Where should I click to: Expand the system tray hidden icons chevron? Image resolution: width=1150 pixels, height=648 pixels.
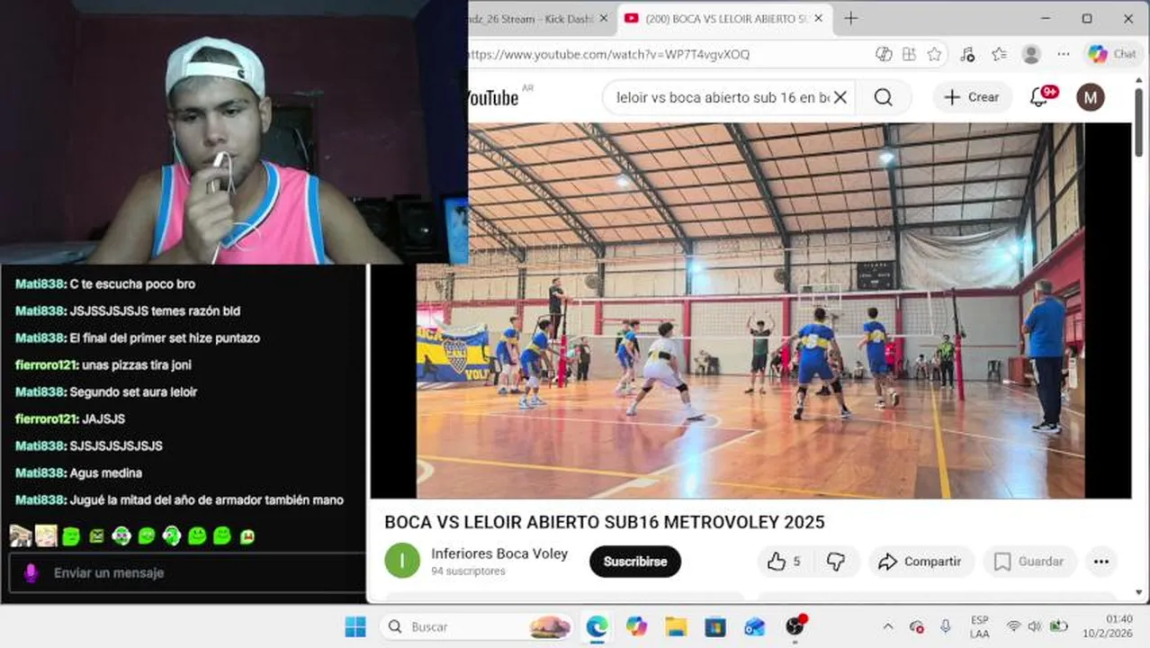(888, 626)
